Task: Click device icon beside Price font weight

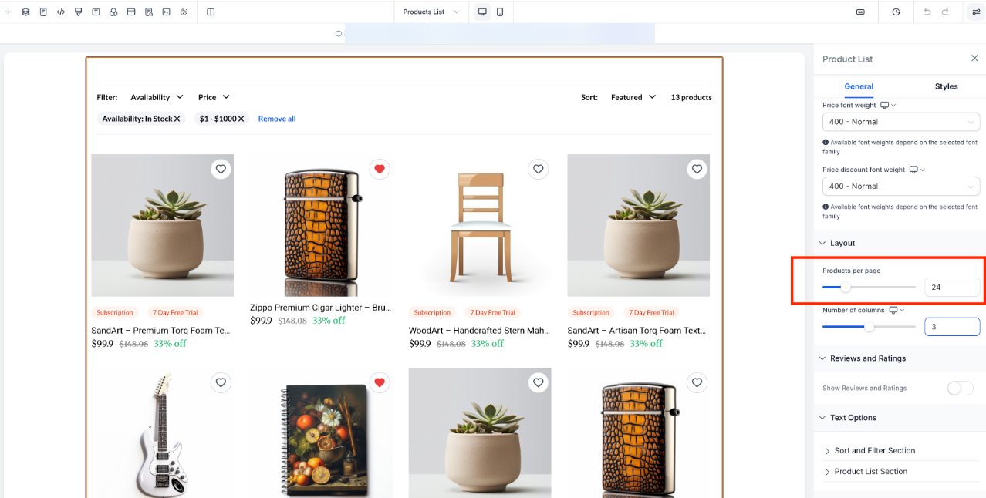Action: point(885,105)
